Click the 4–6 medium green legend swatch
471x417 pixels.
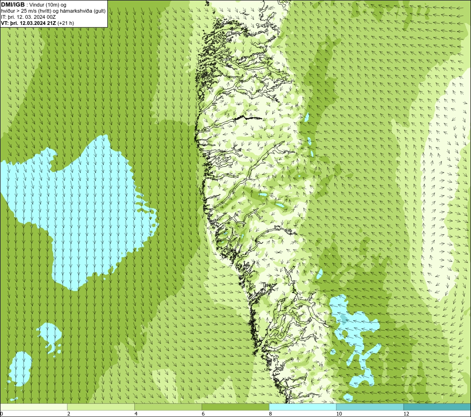click(168, 407)
